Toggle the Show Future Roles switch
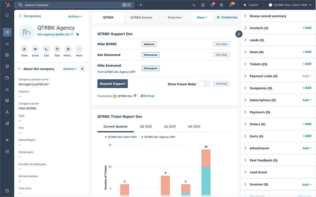 (204, 84)
